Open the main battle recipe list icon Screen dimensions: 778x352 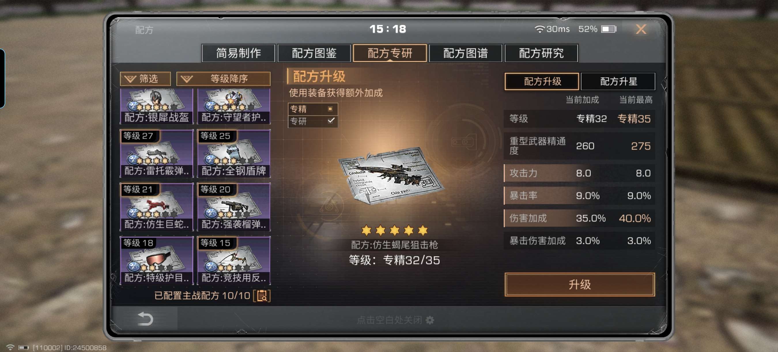click(262, 296)
